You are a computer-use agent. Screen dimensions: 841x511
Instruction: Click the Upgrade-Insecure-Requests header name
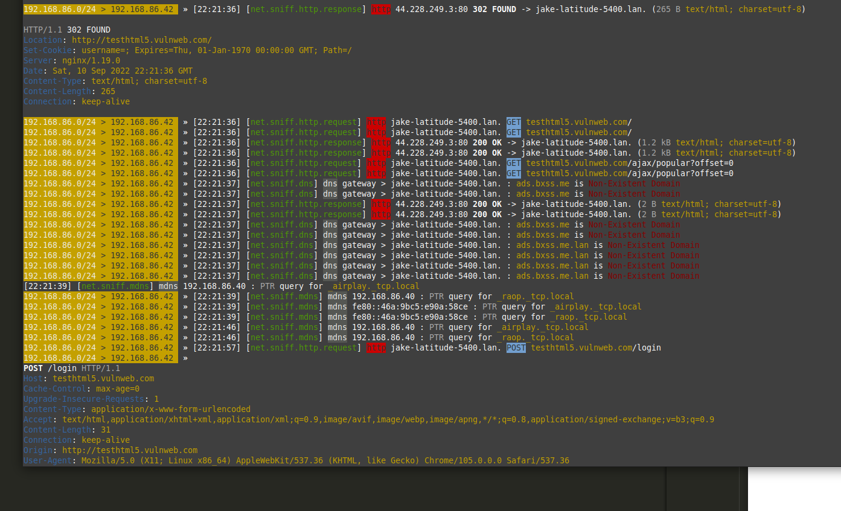[84, 399]
